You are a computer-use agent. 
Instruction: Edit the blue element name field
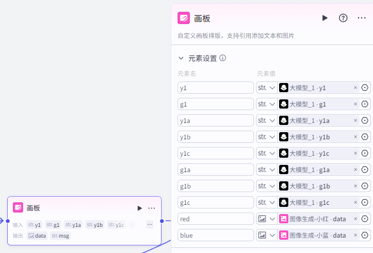pyautogui.click(x=215, y=236)
